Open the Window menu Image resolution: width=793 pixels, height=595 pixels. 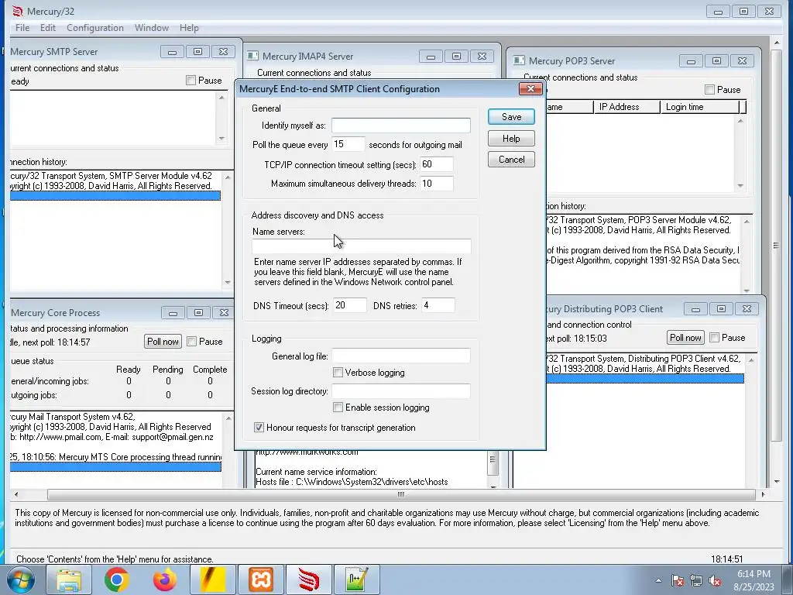152,28
